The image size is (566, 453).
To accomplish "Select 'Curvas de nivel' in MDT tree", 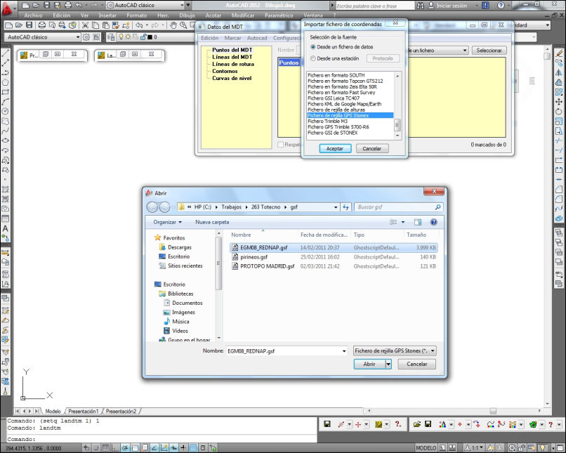I will pos(232,79).
